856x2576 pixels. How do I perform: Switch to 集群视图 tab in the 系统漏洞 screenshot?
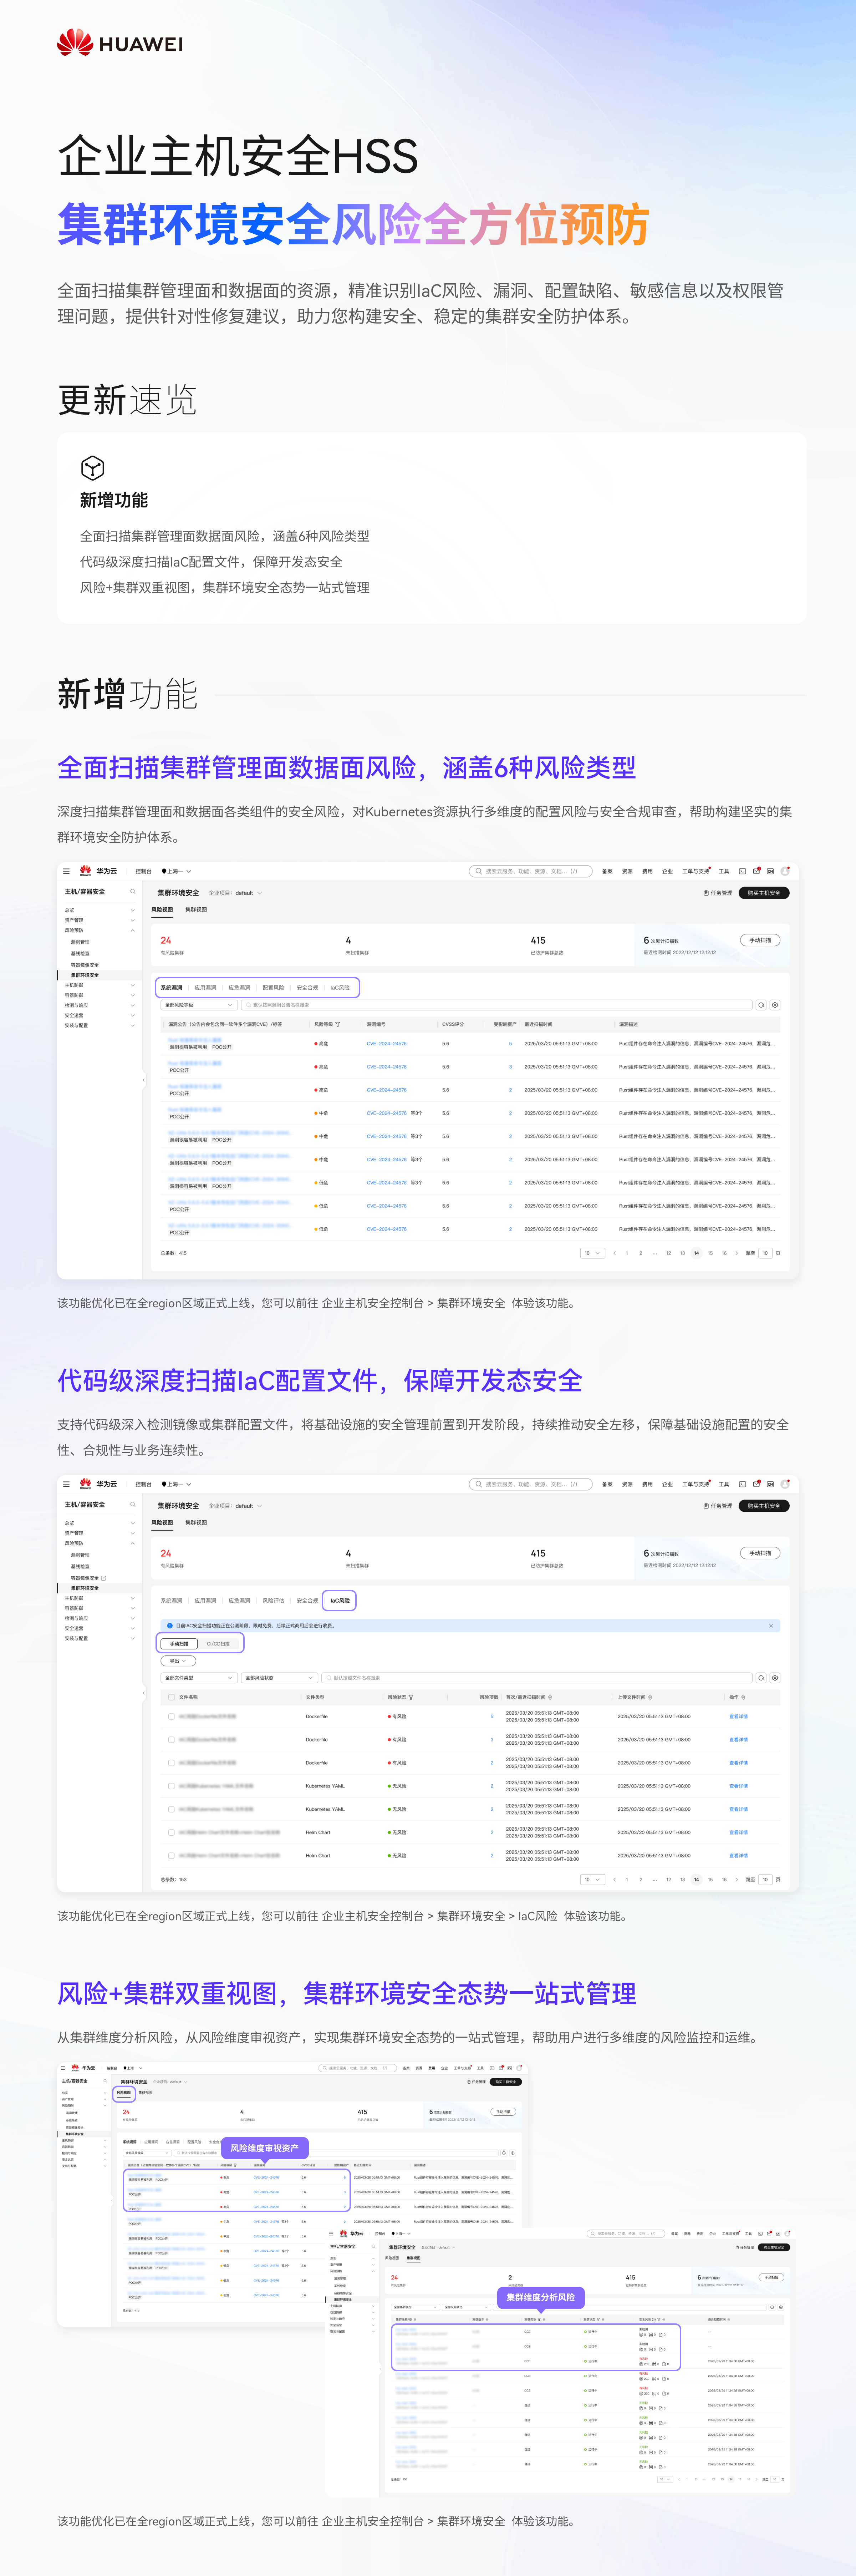point(196,910)
